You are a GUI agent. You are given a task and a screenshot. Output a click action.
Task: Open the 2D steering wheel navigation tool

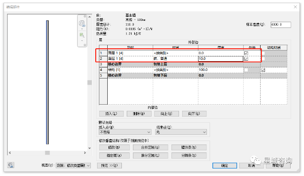coord(82,23)
